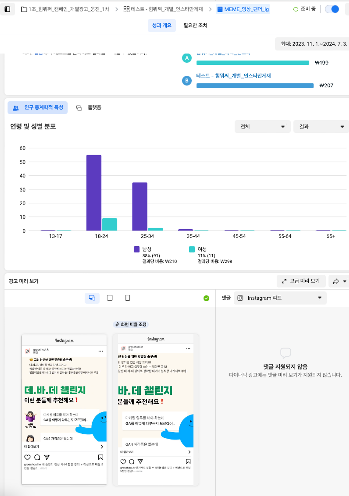349x496 pixels.
Task: Click three-dot menu on first ad preview
Action: [x=101, y=351]
